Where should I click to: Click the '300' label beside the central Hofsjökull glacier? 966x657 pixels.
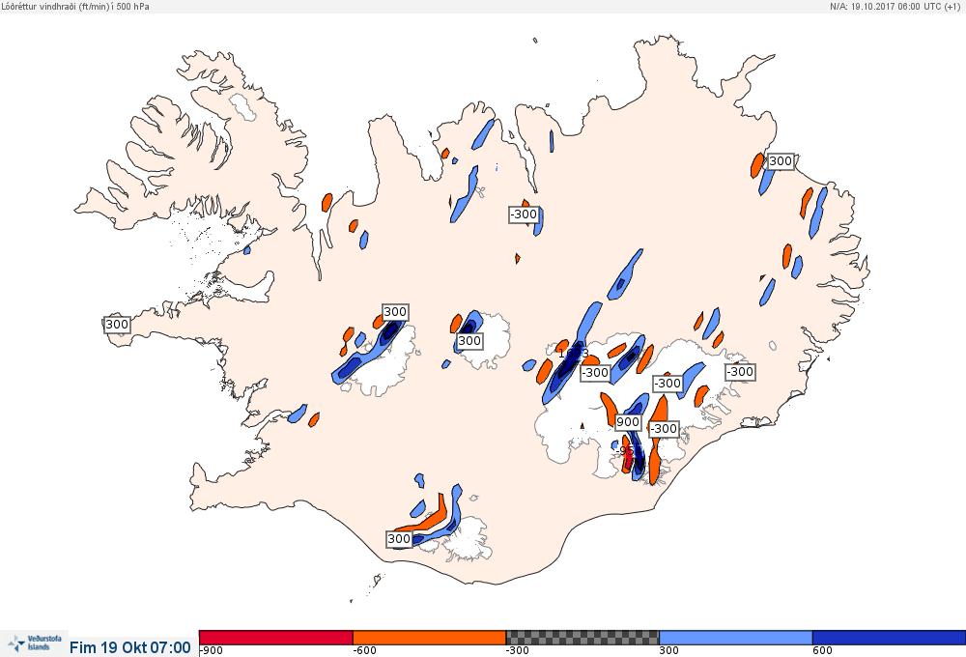pos(469,341)
